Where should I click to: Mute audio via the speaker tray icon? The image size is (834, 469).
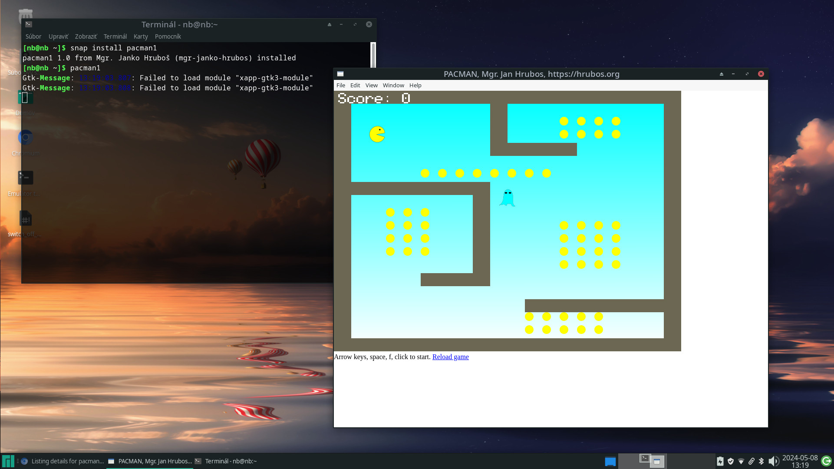click(x=774, y=461)
